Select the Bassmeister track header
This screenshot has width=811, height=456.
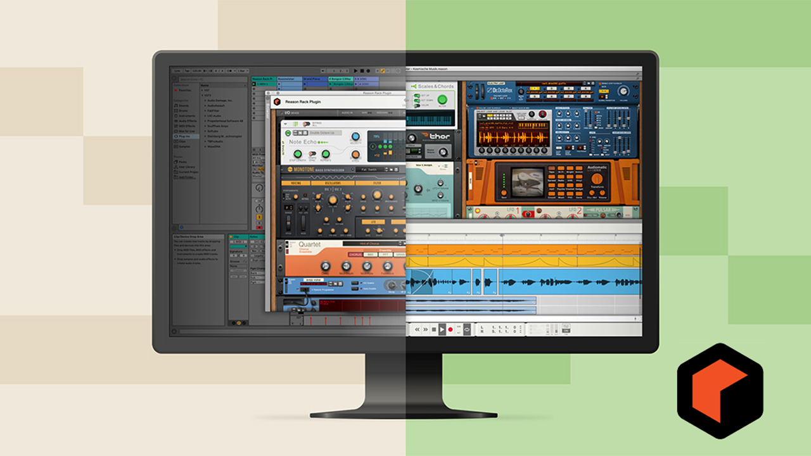290,79
